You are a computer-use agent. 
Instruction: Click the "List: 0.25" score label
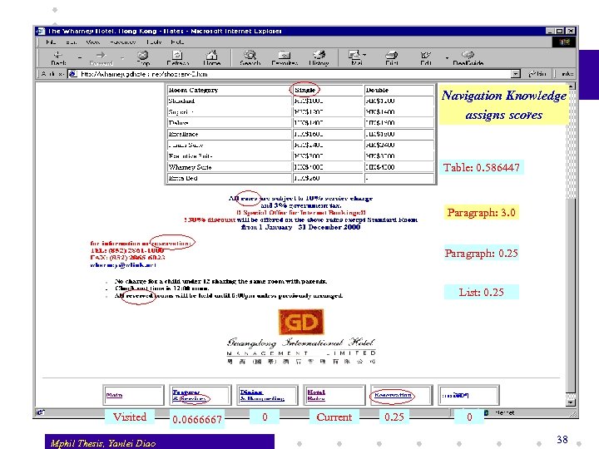[482, 292]
